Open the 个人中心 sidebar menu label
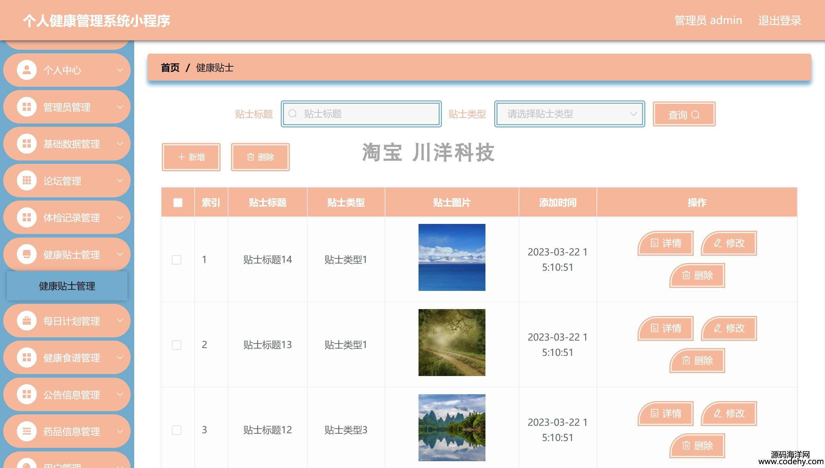825x468 pixels. (62, 70)
